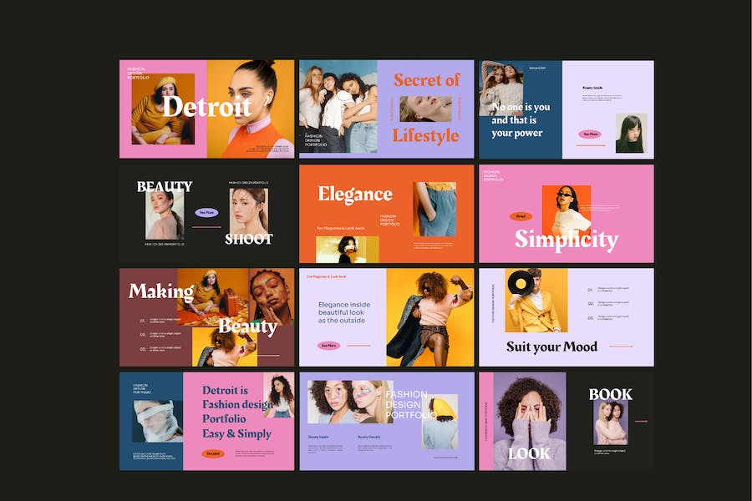Open the Detroit title slide thumbnail
The image size is (752, 501).
[x=206, y=109]
